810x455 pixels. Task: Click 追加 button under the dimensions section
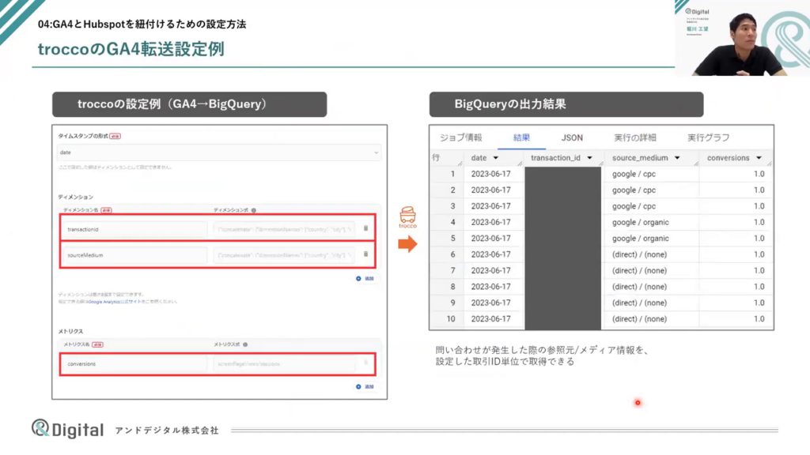365,279
